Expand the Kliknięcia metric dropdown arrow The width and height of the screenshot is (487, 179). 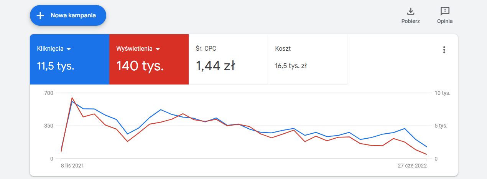pyautogui.click(x=69, y=49)
